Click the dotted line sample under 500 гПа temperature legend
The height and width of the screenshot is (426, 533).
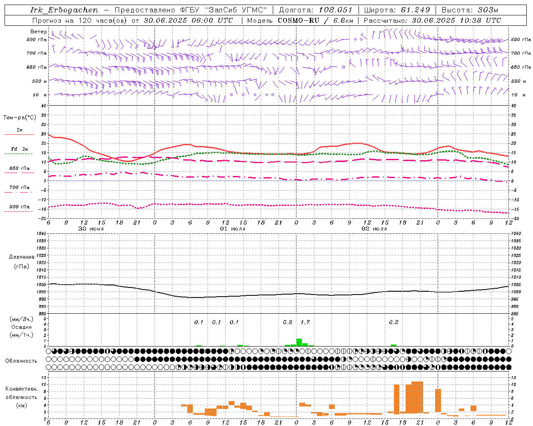tap(18, 211)
